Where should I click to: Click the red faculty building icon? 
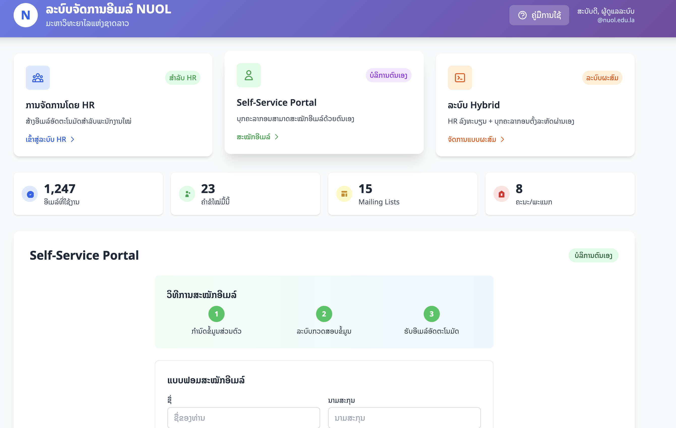pyautogui.click(x=501, y=194)
